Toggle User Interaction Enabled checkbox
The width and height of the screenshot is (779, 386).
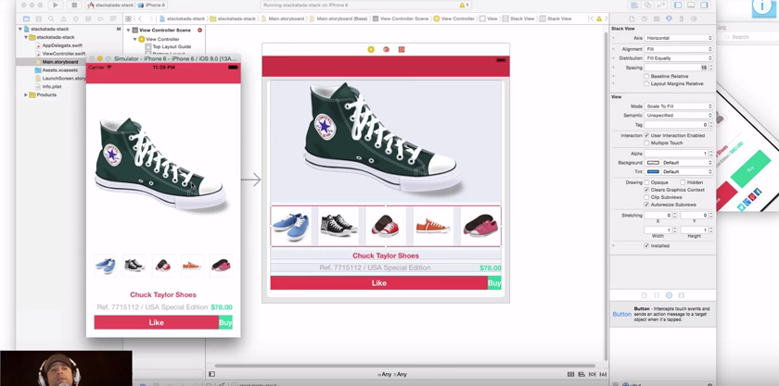pyautogui.click(x=646, y=135)
